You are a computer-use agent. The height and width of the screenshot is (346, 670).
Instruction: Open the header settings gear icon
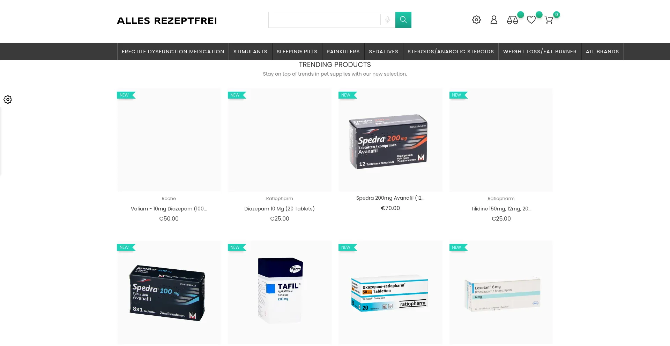[476, 20]
